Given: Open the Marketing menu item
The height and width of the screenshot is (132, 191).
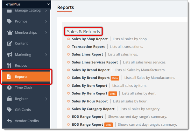Looking at the screenshot, I should coord(26,55).
